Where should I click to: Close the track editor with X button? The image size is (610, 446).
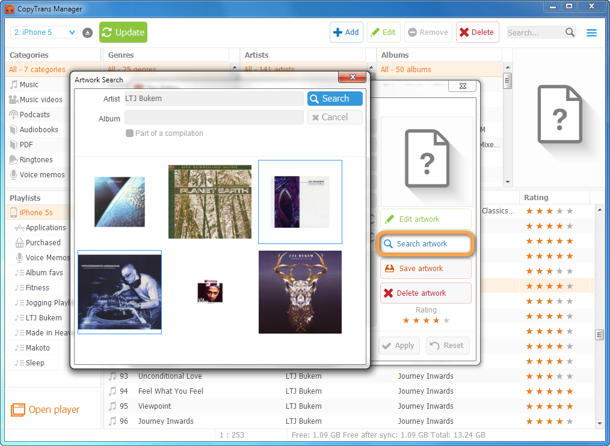tap(463, 86)
